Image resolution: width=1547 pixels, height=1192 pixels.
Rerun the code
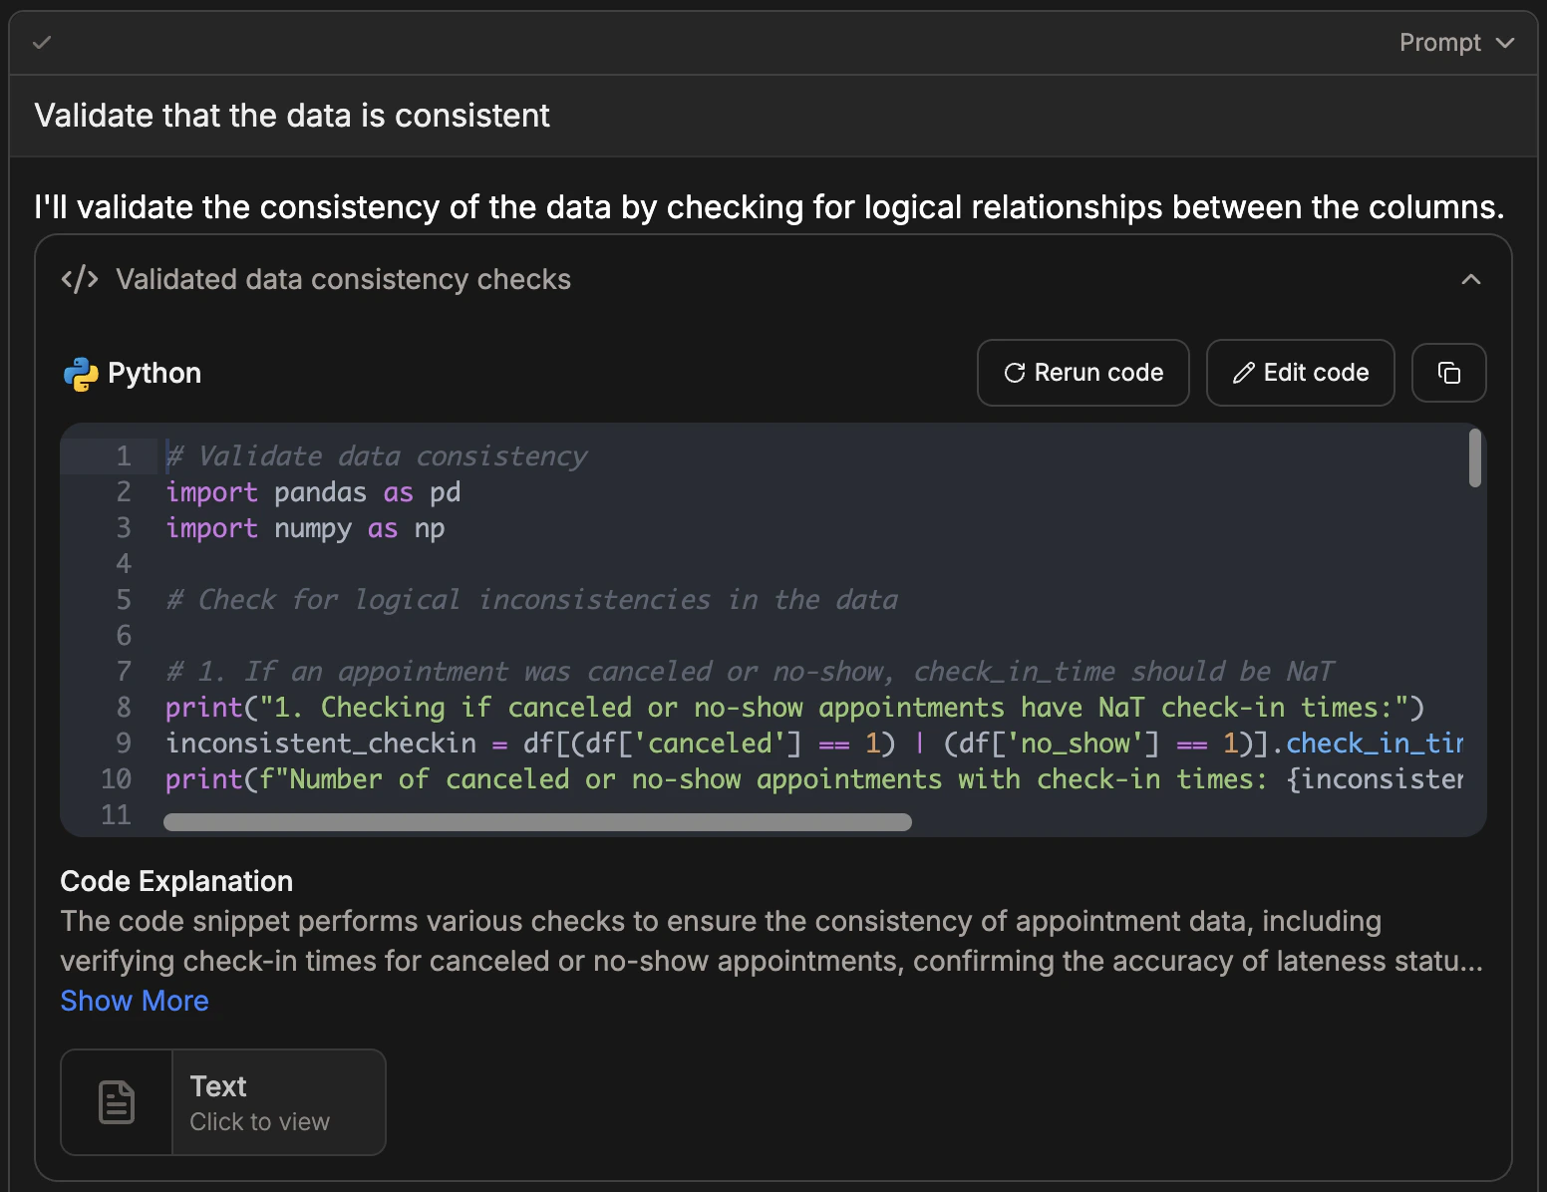1083,373
